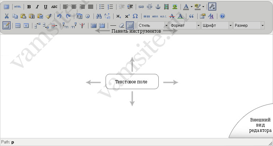Apply superscript formatting
This screenshot has width=273, height=146.
pos(127,16)
